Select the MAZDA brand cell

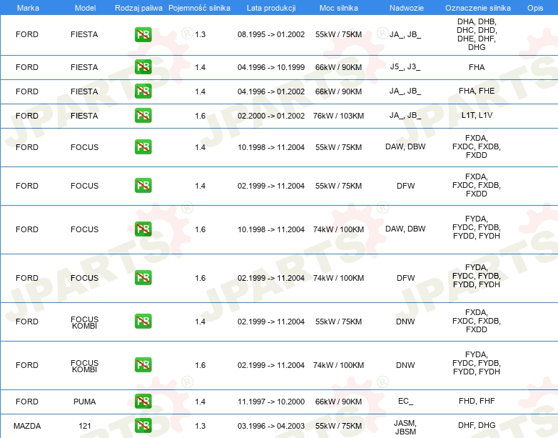[27, 426]
